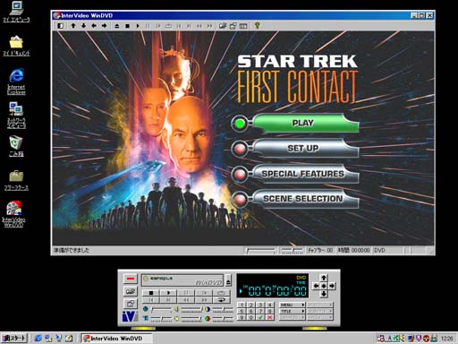This screenshot has width=458, height=344.
Task: Toggle the control panel icon at toolbar's left end
Action: tap(61, 26)
